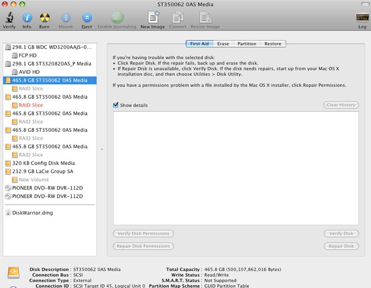371x288 pixels.
Task: Click the Verify Disk button
Action: click(x=341, y=233)
